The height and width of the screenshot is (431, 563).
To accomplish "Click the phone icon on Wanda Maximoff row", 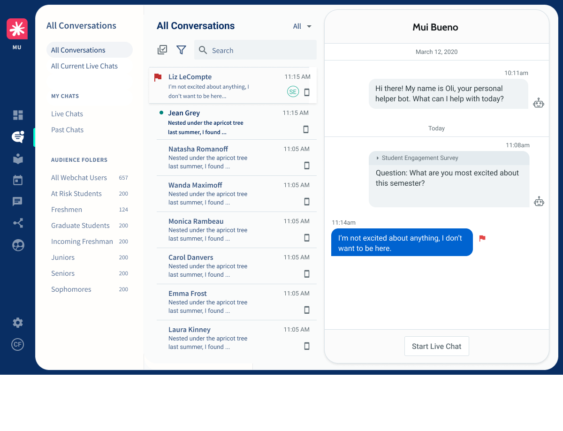I will coord(307,202).
